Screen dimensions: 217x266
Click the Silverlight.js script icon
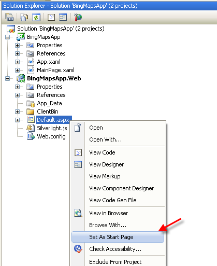point(31,128)
